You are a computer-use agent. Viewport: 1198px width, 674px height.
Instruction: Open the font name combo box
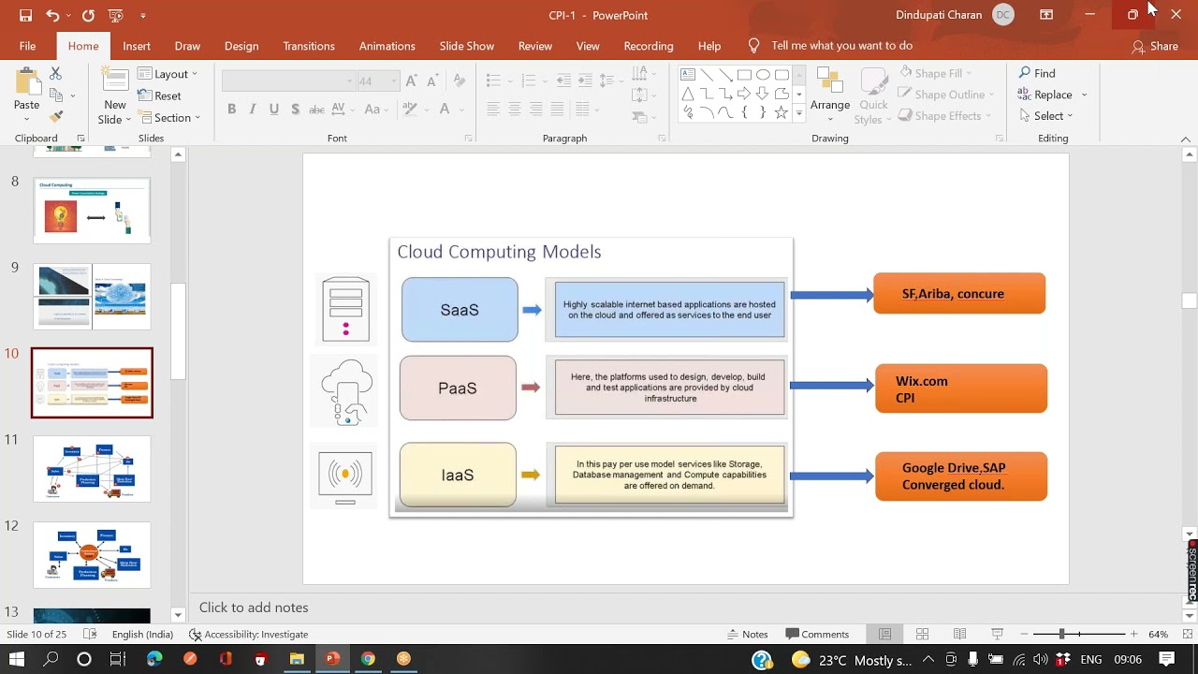coord(288,81)
